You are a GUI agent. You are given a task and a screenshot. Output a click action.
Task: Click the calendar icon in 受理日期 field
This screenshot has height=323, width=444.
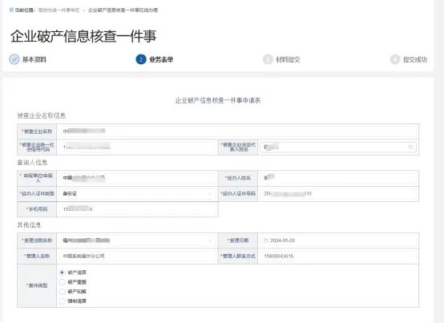click(x=266, y=240)
